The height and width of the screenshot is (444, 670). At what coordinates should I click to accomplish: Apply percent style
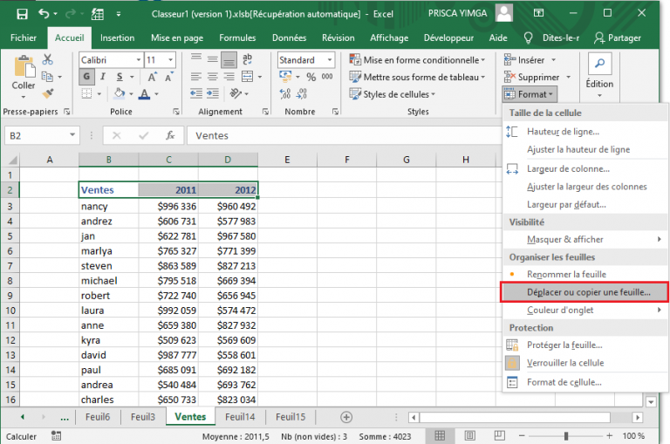(x=311, y=77)
